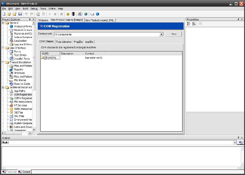This screenshot has width=245, height=175.
Task: Open the Build menu
Action: [25, 9]
